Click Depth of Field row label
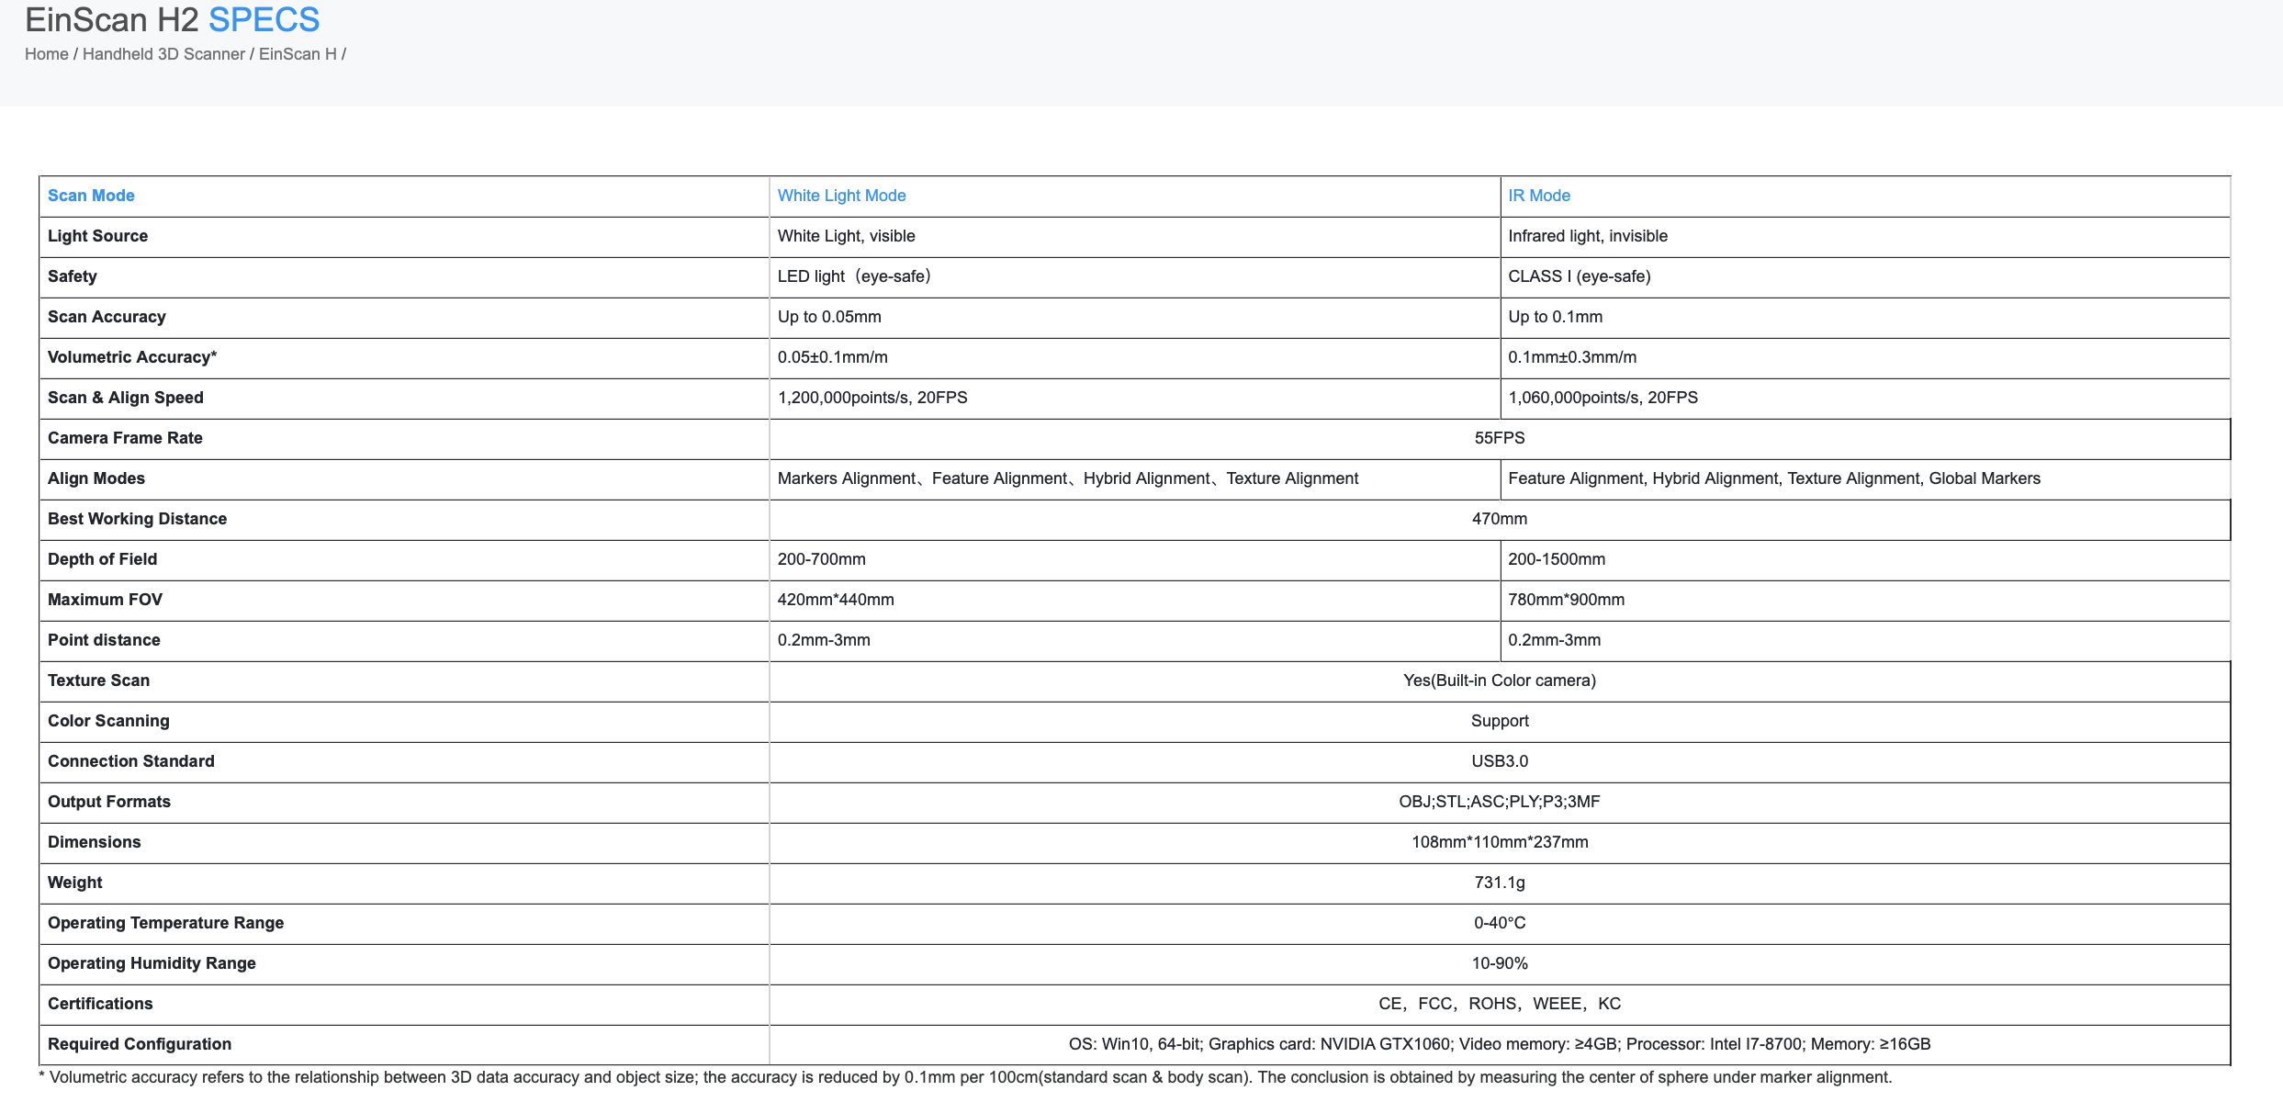Viewport: 2283px width, 1102px height. [102, 559]
